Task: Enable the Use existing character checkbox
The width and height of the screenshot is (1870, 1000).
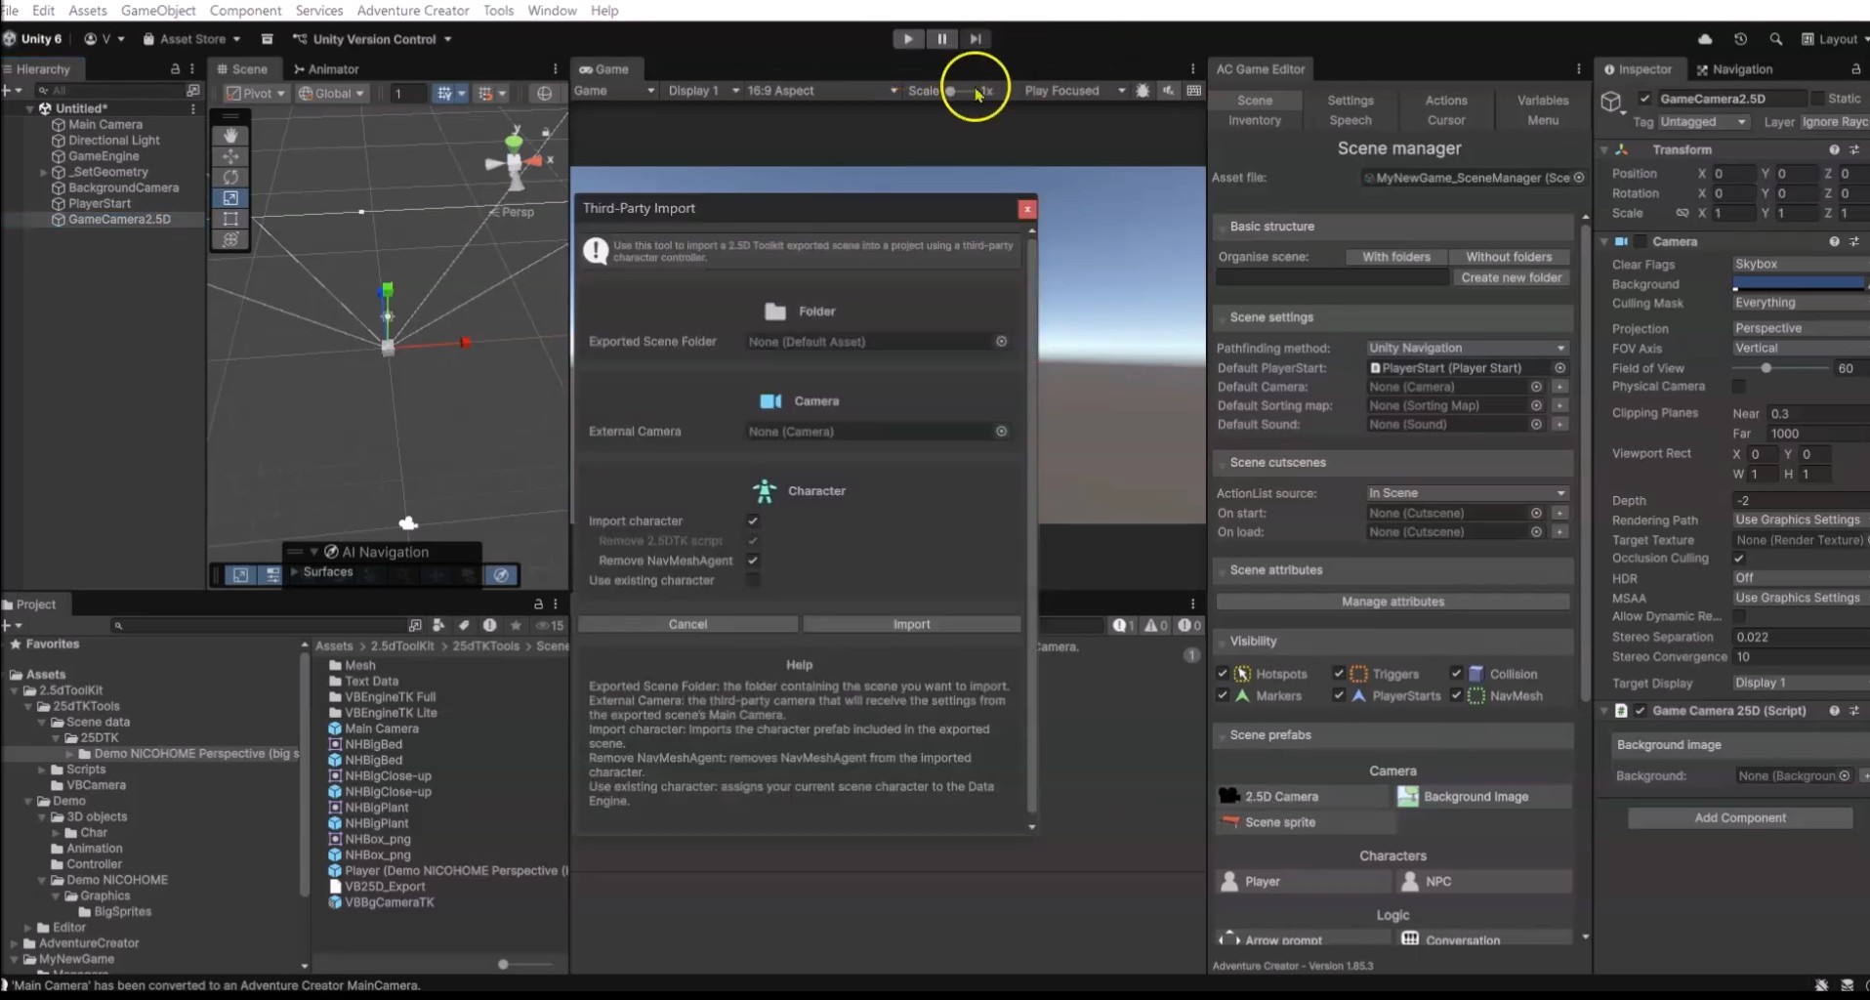Action: [753, 580]
